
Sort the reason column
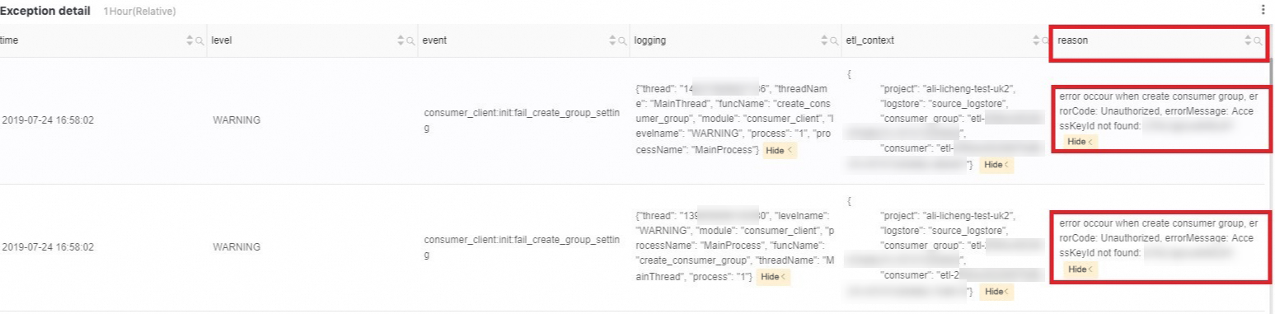coord(1248,40)
